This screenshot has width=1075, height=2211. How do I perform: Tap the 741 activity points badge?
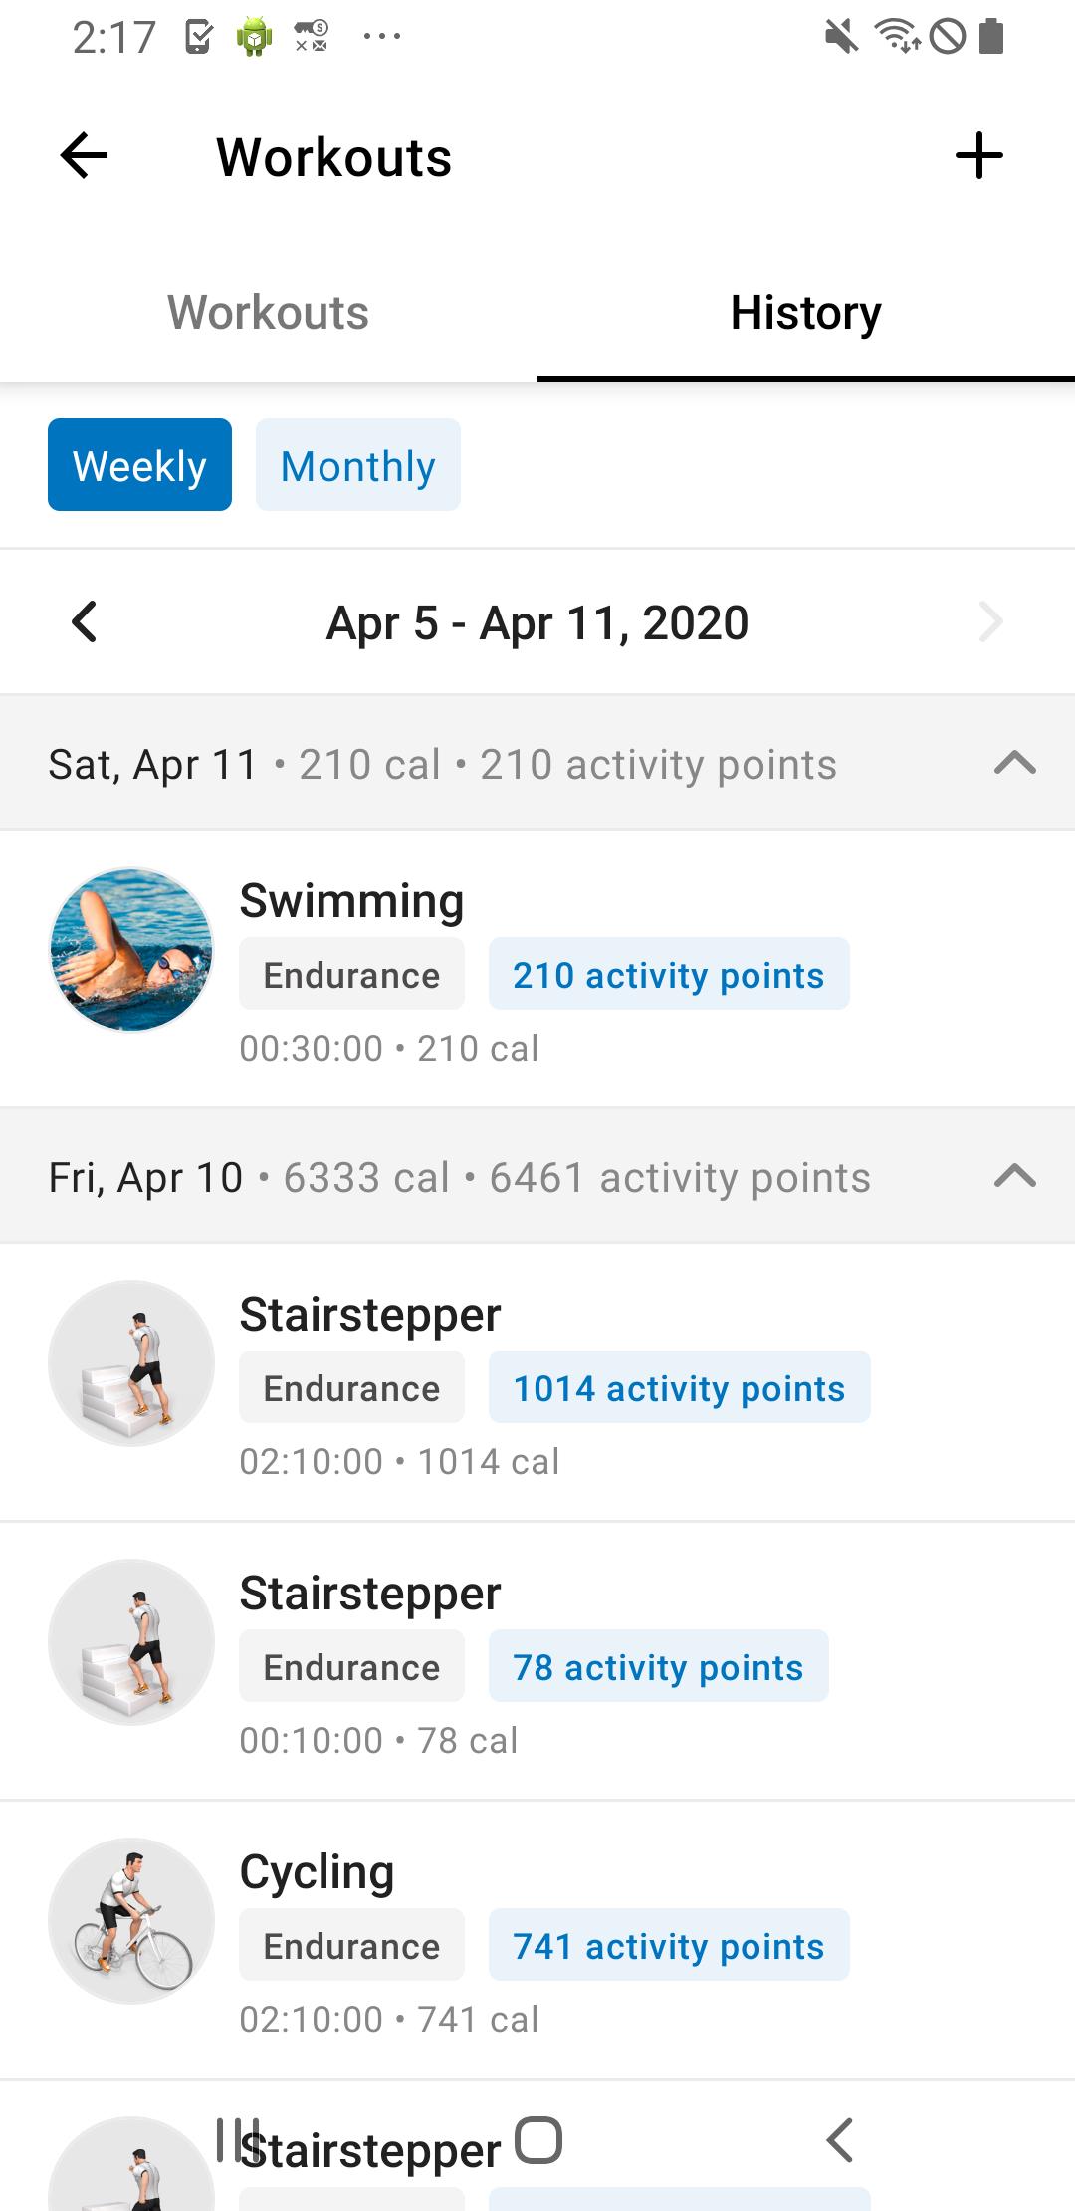[x=669, y=1945]
